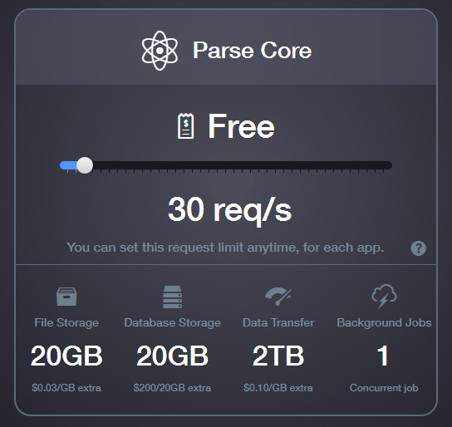The width and height of the screenshot is (452, 427).
Task: Click the 20GB value under Database Storage
Action: 172,356
